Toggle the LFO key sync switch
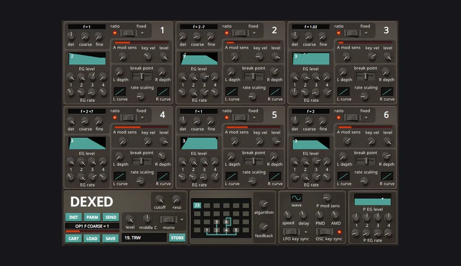 [291, 232]
